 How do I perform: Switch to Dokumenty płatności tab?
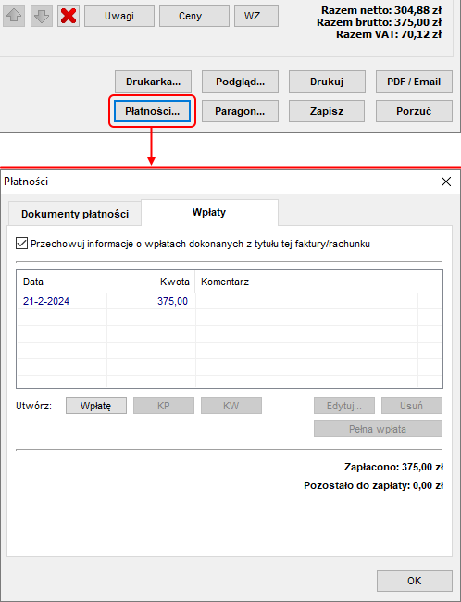[75, 214]
